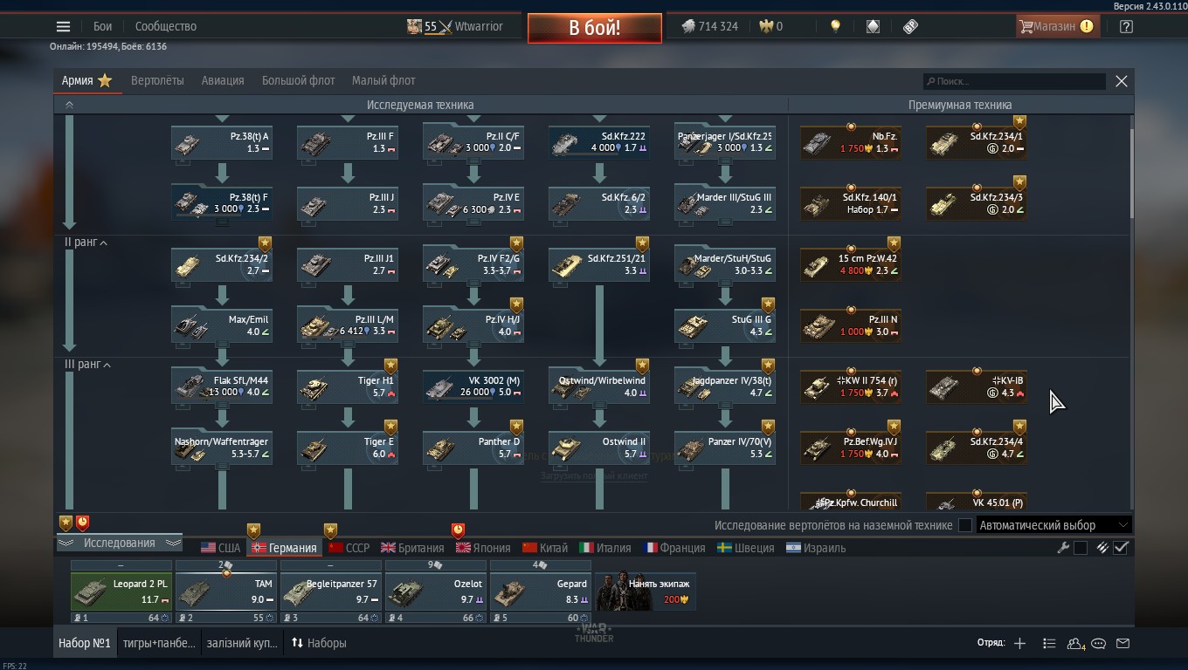The image size is (1188, 670).
Task: Select premium KV-IB vehicle
Action: coord(977,386)
